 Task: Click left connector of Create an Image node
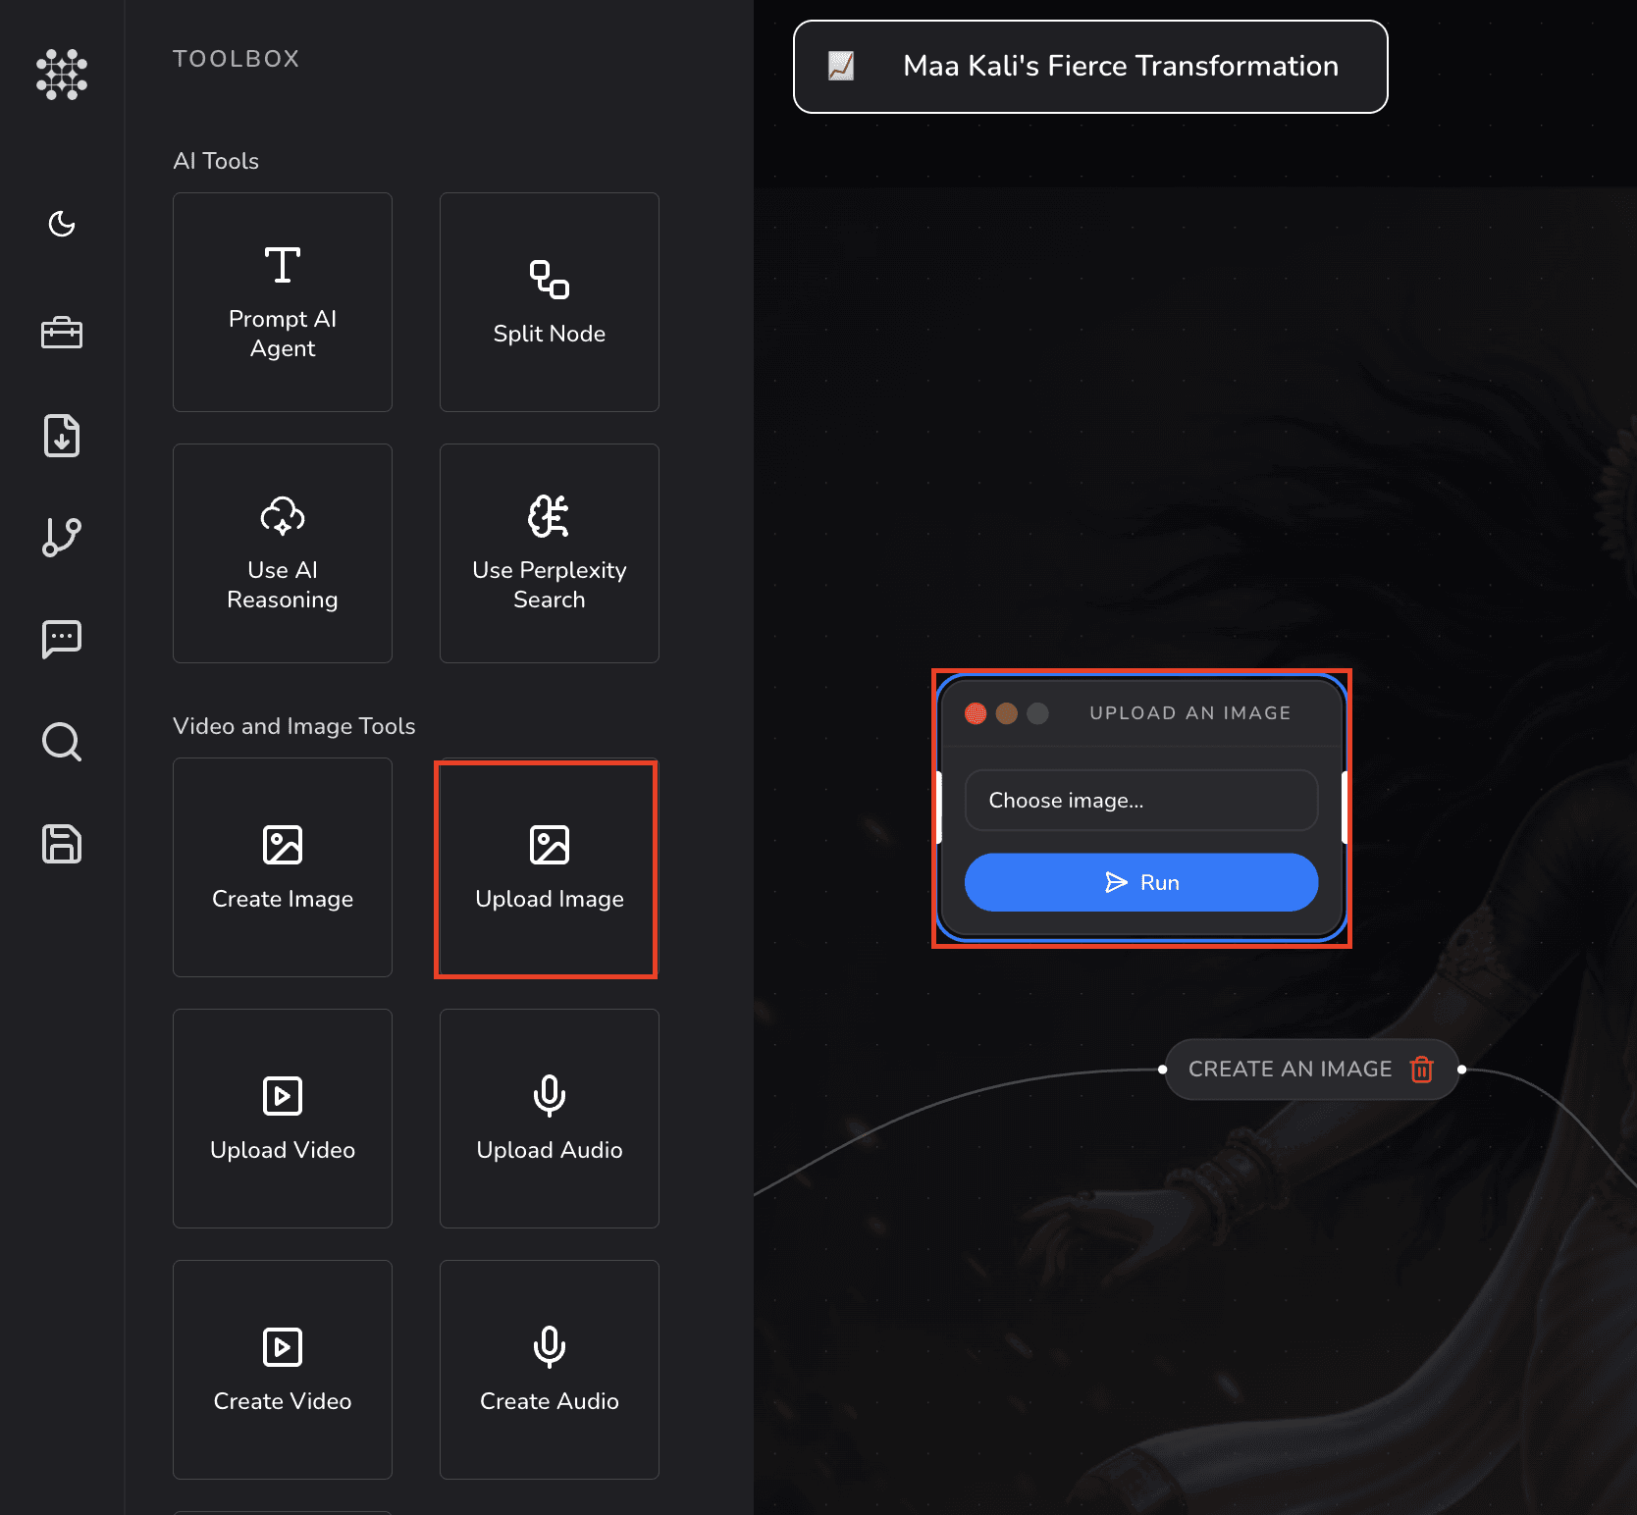tap(1163, 1070)
